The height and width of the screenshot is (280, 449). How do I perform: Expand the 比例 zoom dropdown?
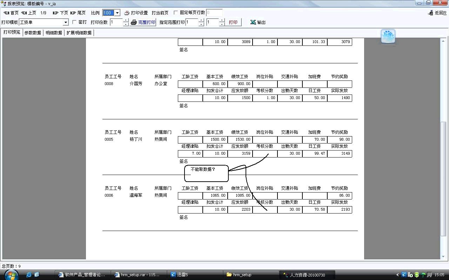(117, 13)
